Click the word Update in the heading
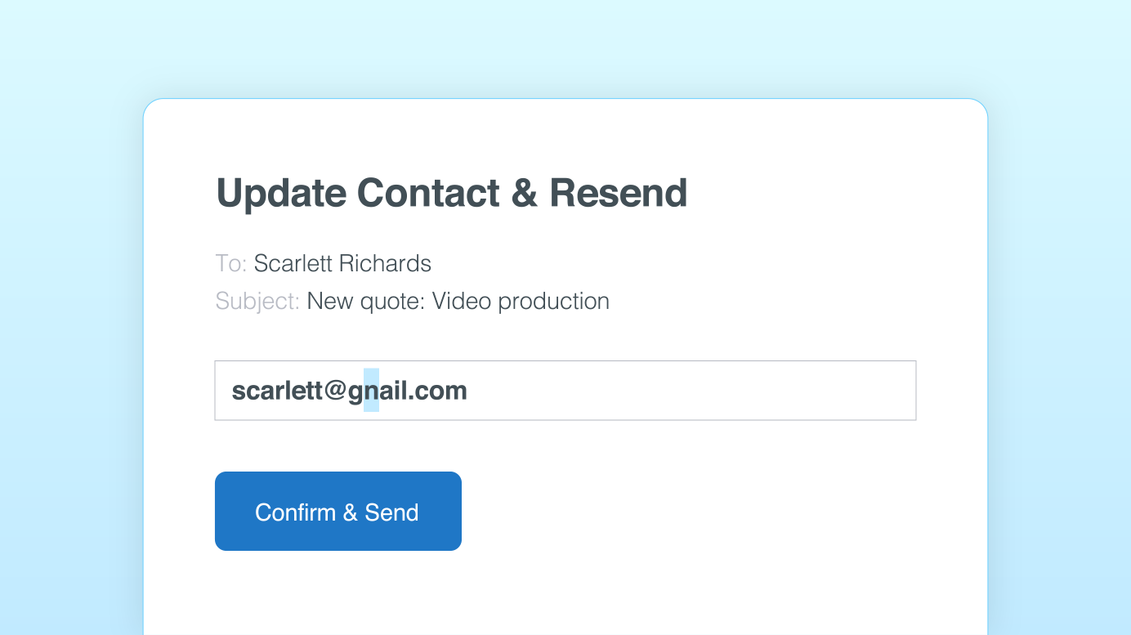 (x=281, y=194)
